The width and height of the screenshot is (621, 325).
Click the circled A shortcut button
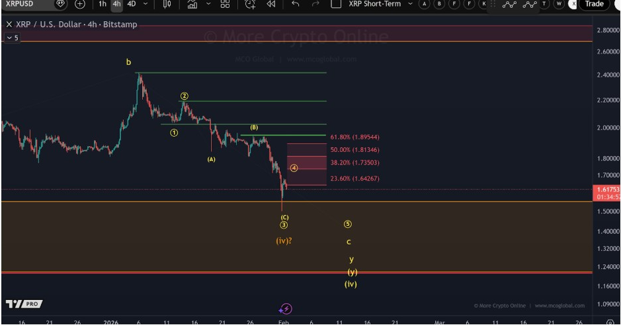click(424, 4)
